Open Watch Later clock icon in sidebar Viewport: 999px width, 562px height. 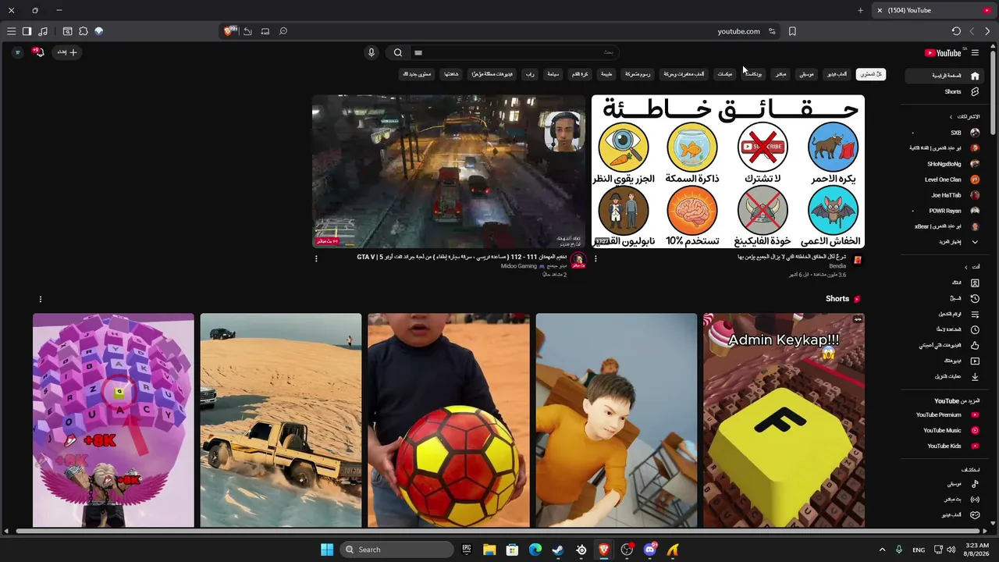[975, 329]
